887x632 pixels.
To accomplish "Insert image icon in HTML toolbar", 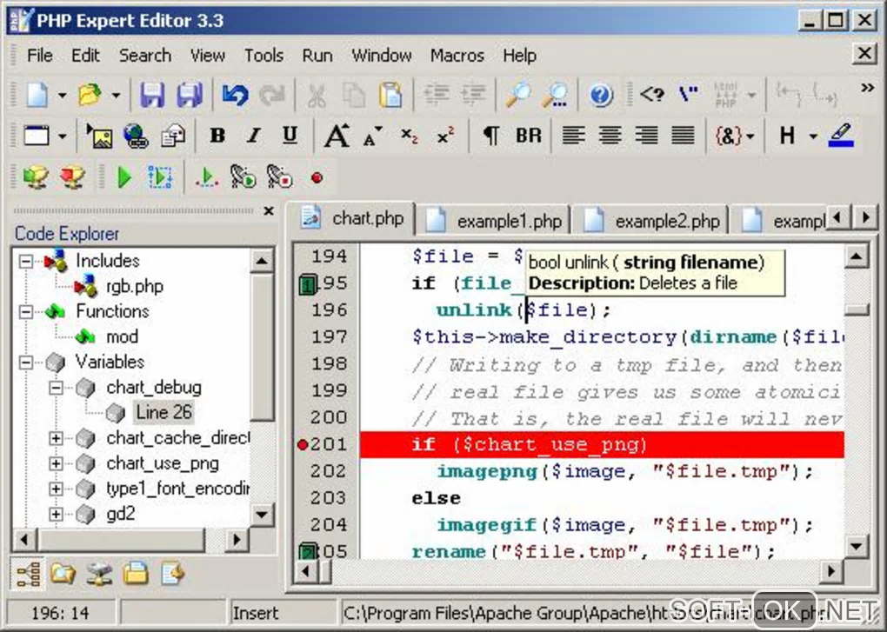I will [x=99, y=136].
